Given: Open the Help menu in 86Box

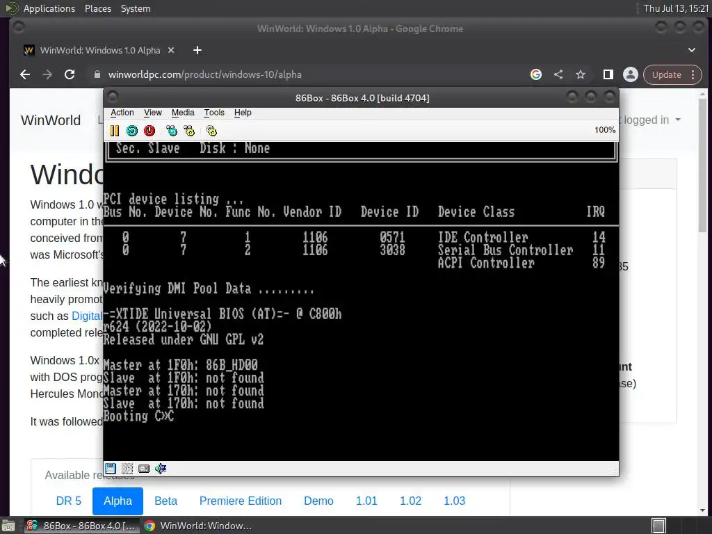Looking at the screenshot, I should point(243,113).
